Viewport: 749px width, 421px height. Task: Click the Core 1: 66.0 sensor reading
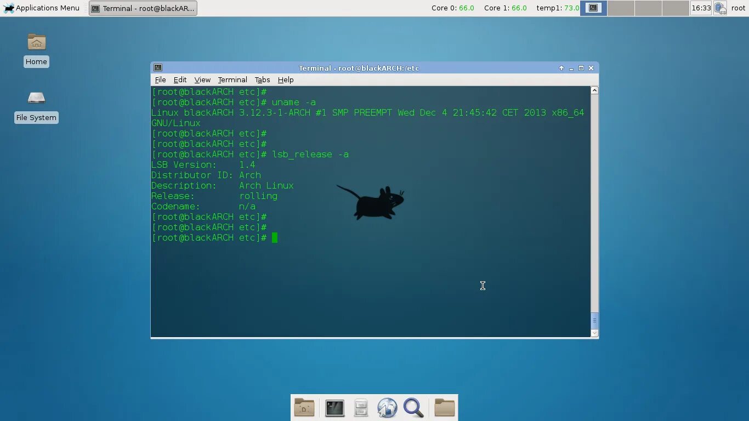coord(505,8)
